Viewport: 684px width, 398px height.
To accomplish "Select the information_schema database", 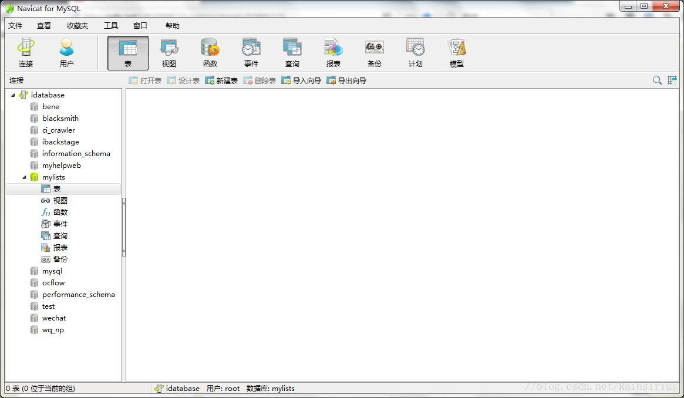I will (76, 154).
